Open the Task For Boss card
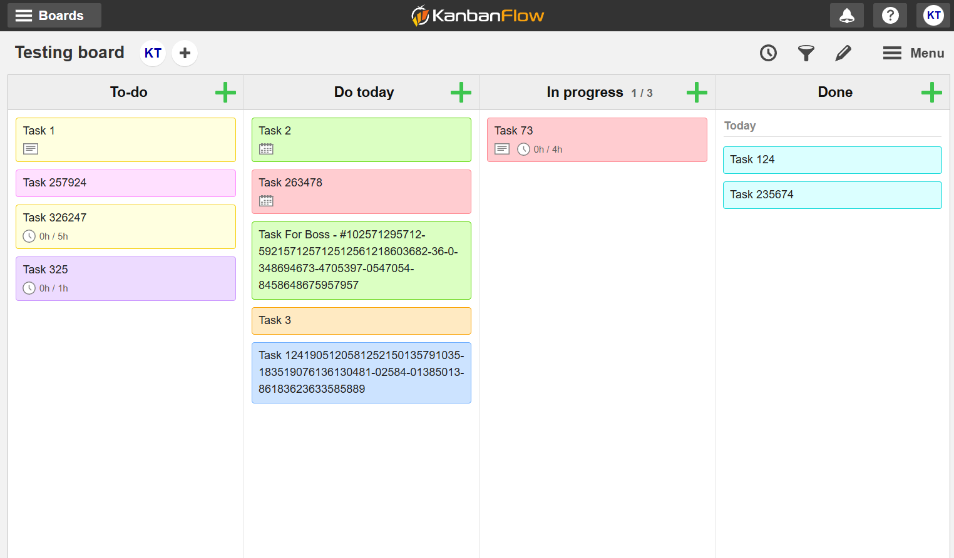Viewport: 954px width, 558px height. 361,260
